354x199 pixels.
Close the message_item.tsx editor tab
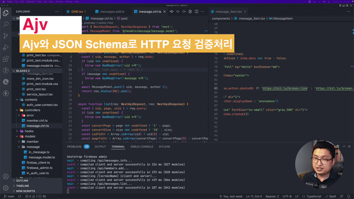(246, 12)
